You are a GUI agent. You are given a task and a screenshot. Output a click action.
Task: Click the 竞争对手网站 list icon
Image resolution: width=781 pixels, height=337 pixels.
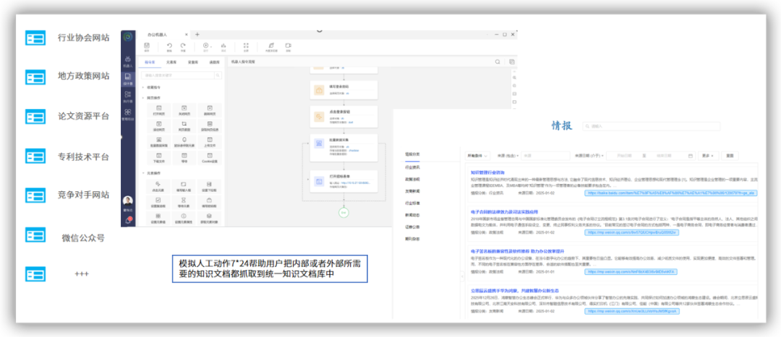tap(35, 195)
